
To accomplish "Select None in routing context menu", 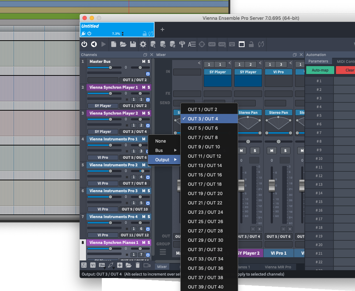I will coord(164,141).
